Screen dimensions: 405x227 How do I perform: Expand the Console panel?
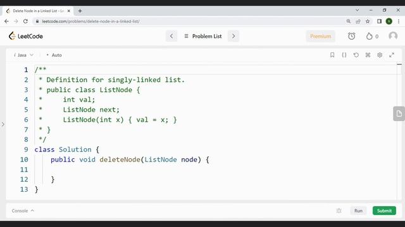tap(23, 211)
